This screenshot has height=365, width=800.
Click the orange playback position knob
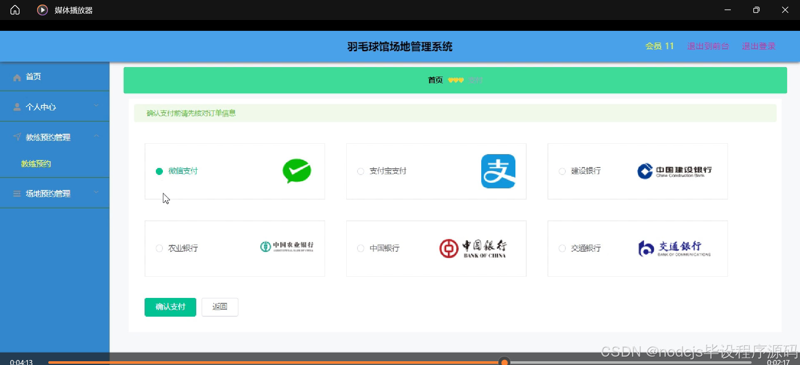[x=505, y=362]
